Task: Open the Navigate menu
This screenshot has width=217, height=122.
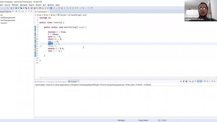Action: [x=24, y=5]
